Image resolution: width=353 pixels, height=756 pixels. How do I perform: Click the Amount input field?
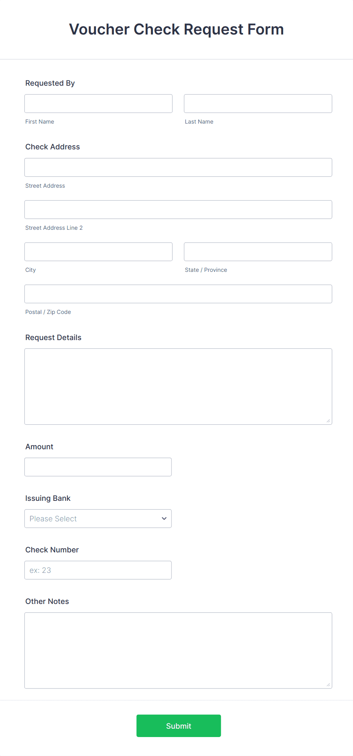98,466
